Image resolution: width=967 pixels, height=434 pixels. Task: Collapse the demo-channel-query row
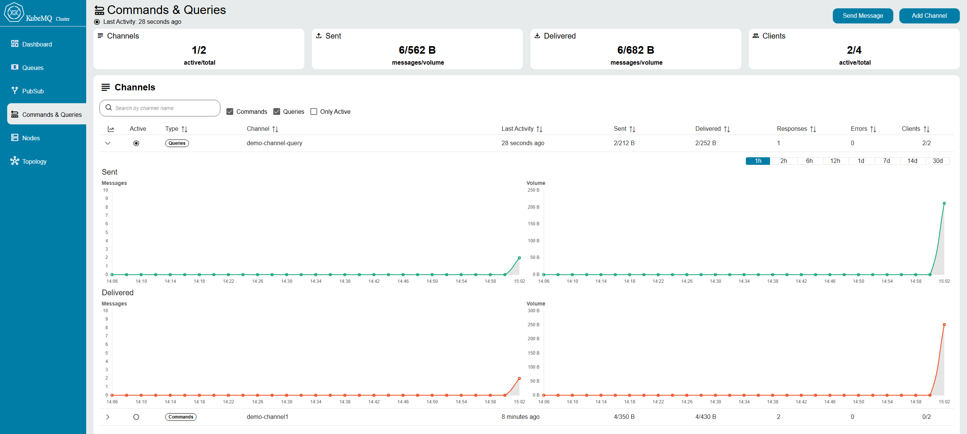[x=108, y=143]
